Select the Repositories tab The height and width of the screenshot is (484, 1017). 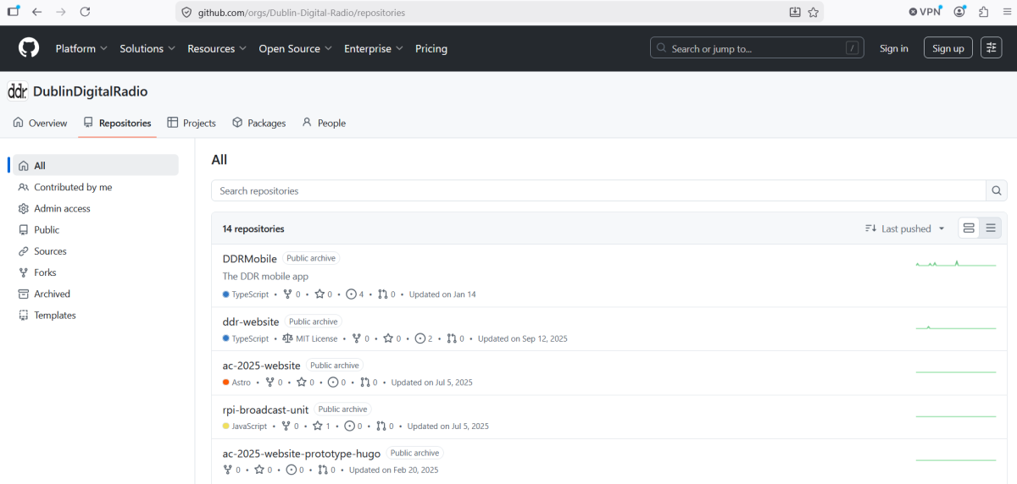click(x=117, y=123)
